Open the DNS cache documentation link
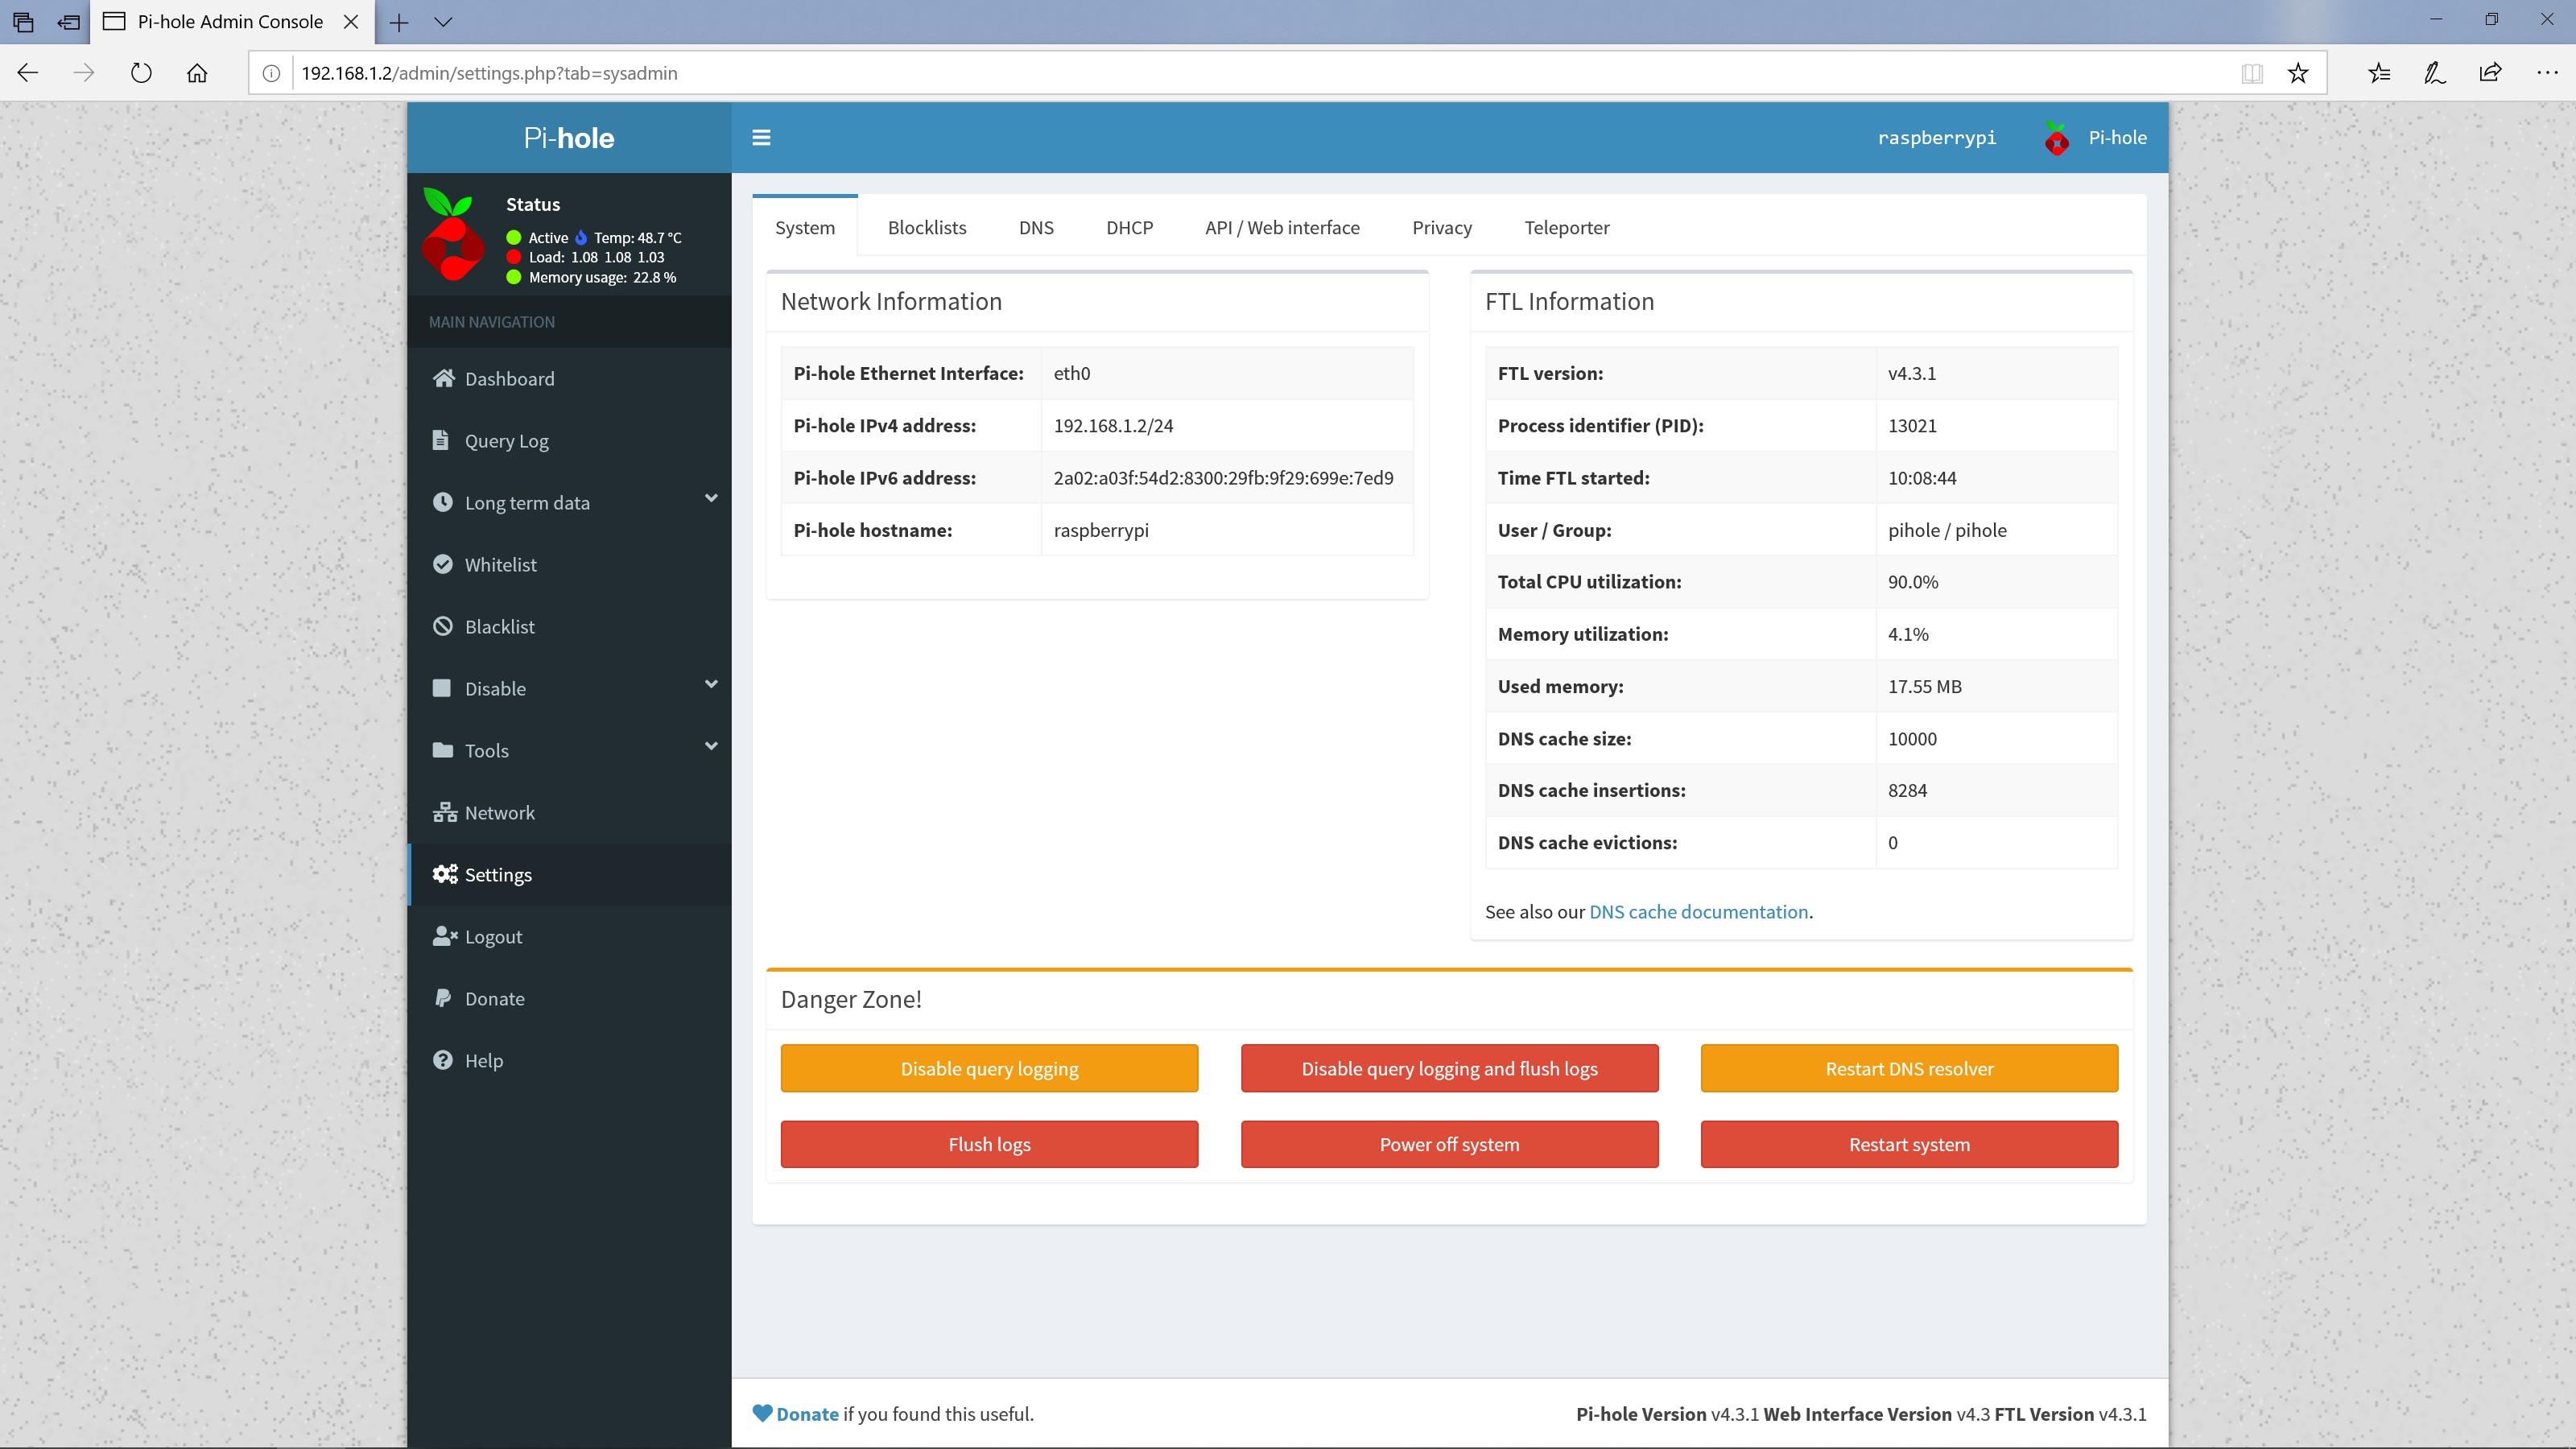This screenshot has height=1449, width=2576. tap(1698, 911)
